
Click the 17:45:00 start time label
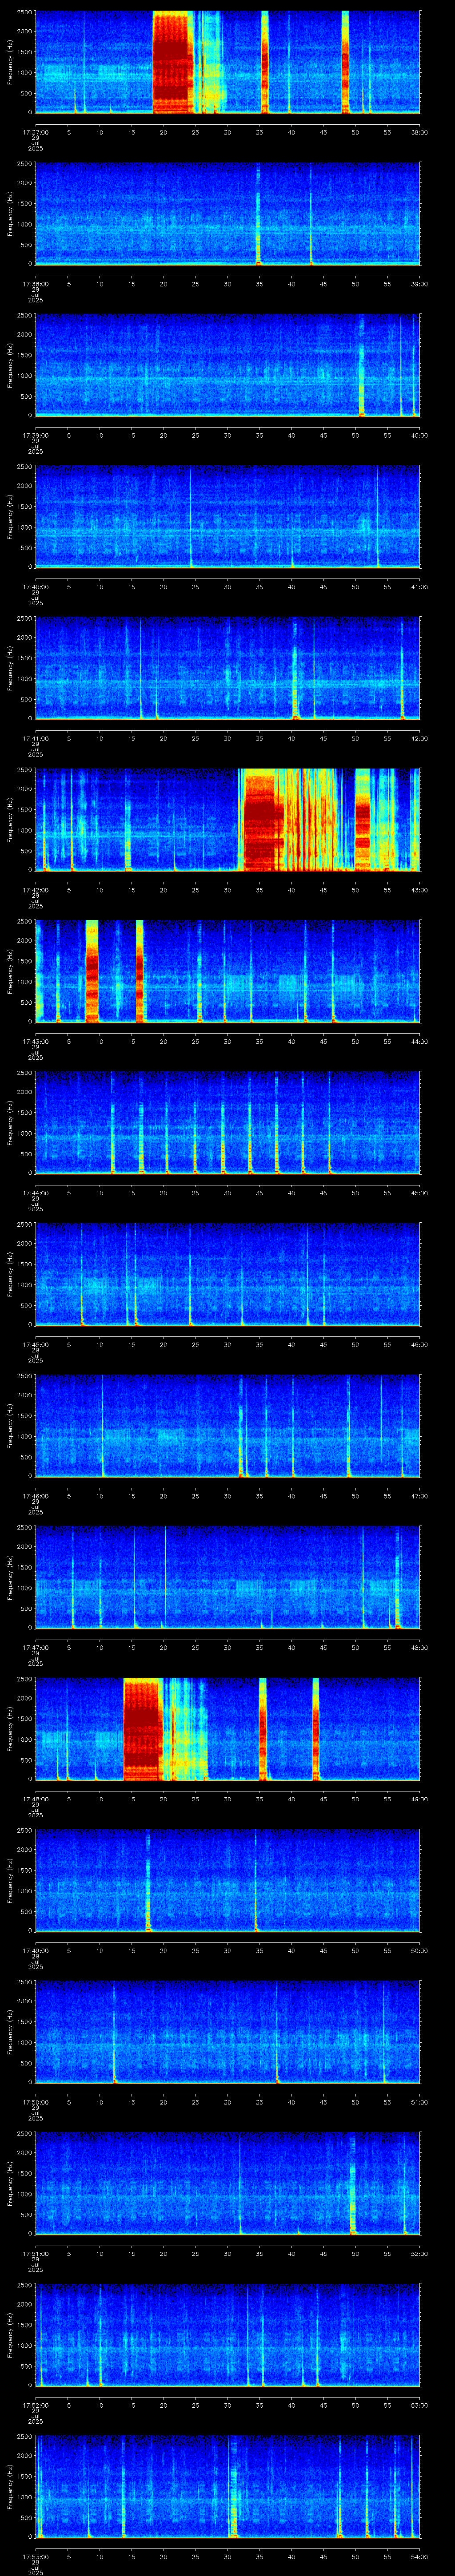coord(35,1344)
